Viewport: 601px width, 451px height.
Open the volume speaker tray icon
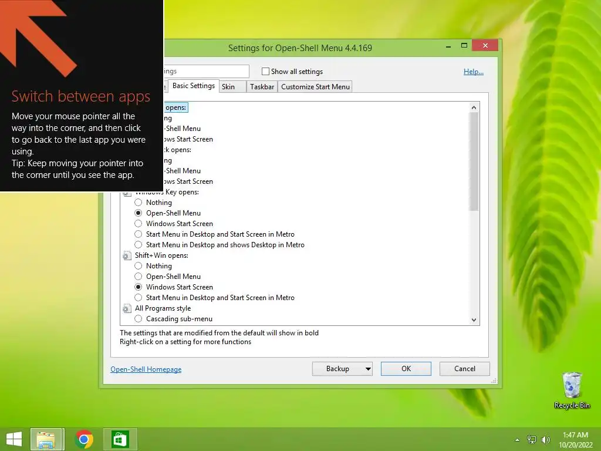click(545, 439)
